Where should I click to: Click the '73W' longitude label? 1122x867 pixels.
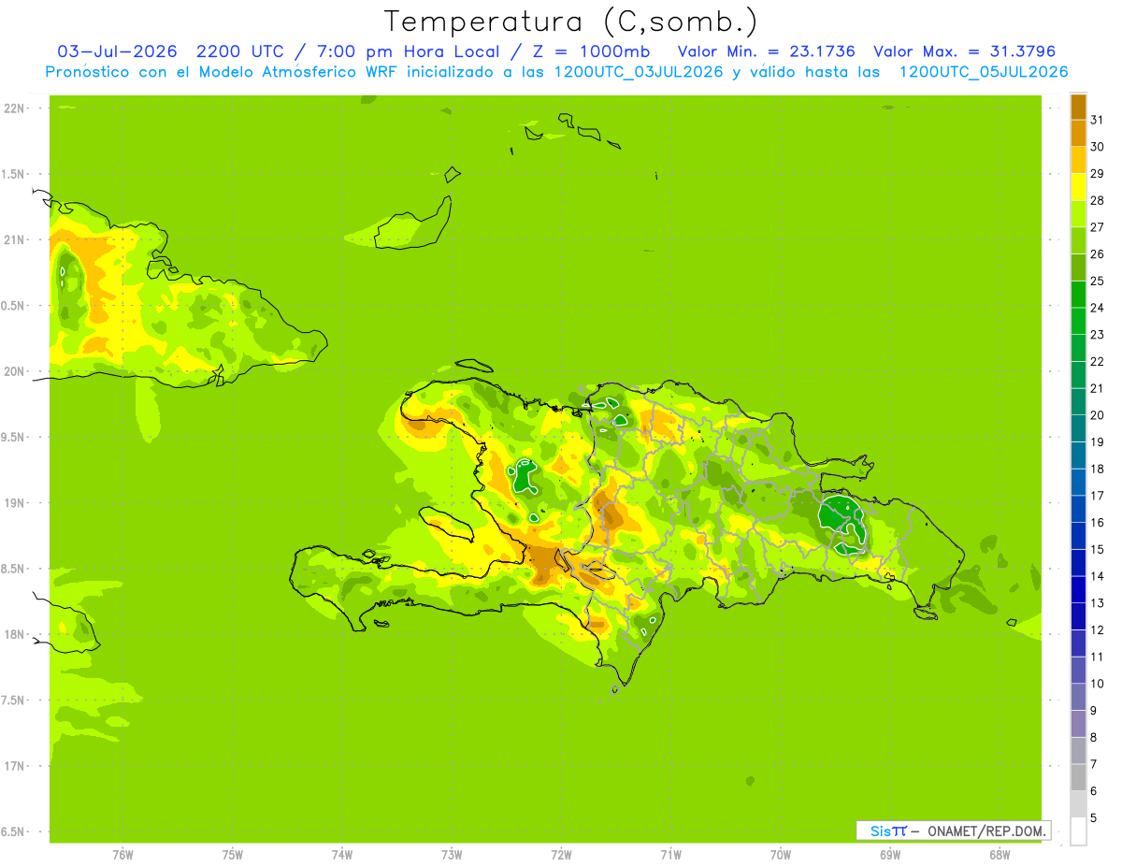pos(452,854)
